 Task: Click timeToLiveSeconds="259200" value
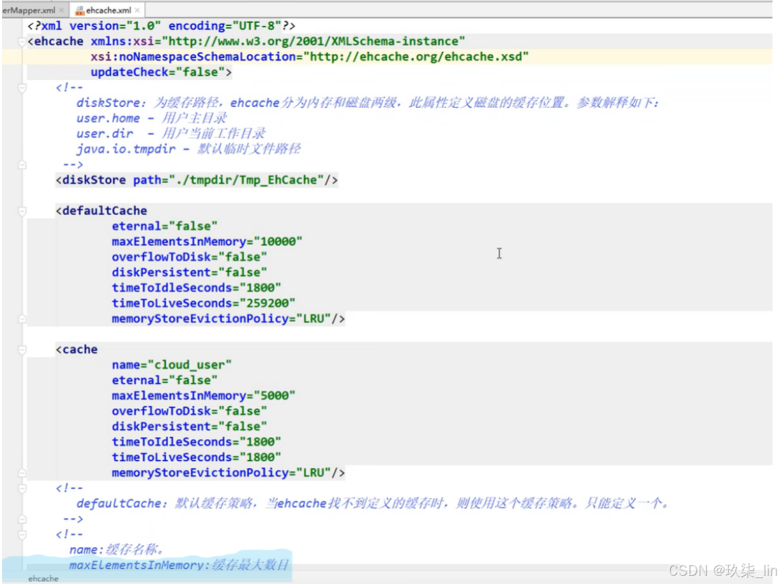[x=268, y=303]
